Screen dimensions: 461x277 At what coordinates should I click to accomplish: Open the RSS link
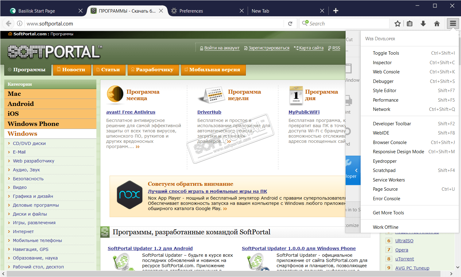(336, 48)
